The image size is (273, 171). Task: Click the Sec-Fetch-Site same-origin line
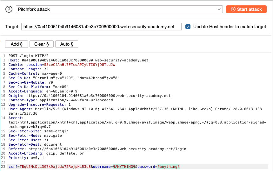[38, 131]
